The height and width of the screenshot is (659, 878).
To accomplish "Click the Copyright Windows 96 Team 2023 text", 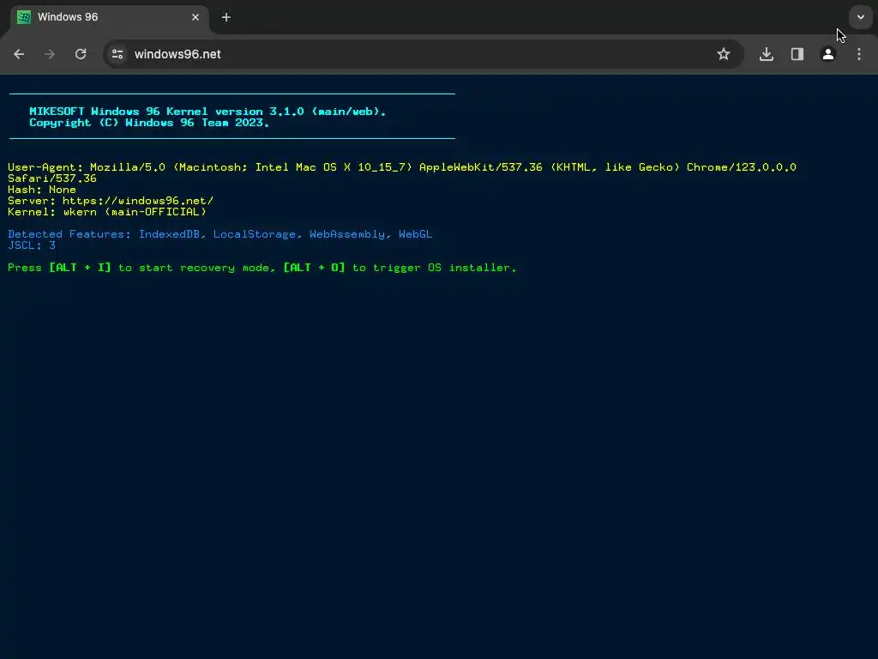I will coord(149,123).
